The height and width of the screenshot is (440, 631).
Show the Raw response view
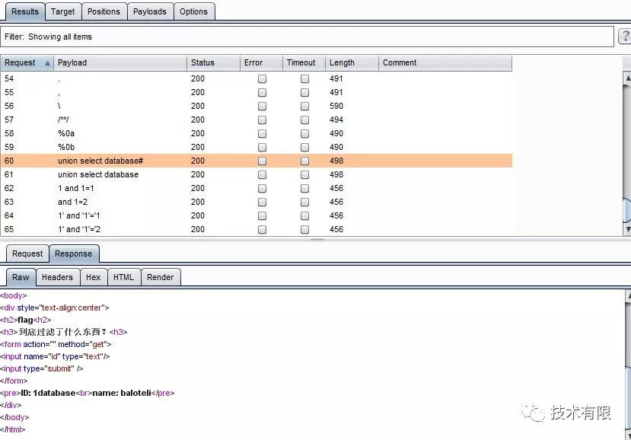click(x=21, y=277)
